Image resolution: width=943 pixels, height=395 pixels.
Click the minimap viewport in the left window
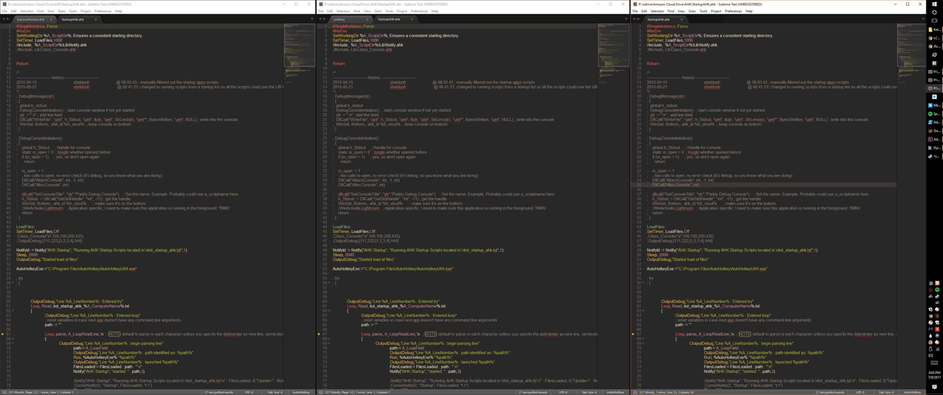299,45
